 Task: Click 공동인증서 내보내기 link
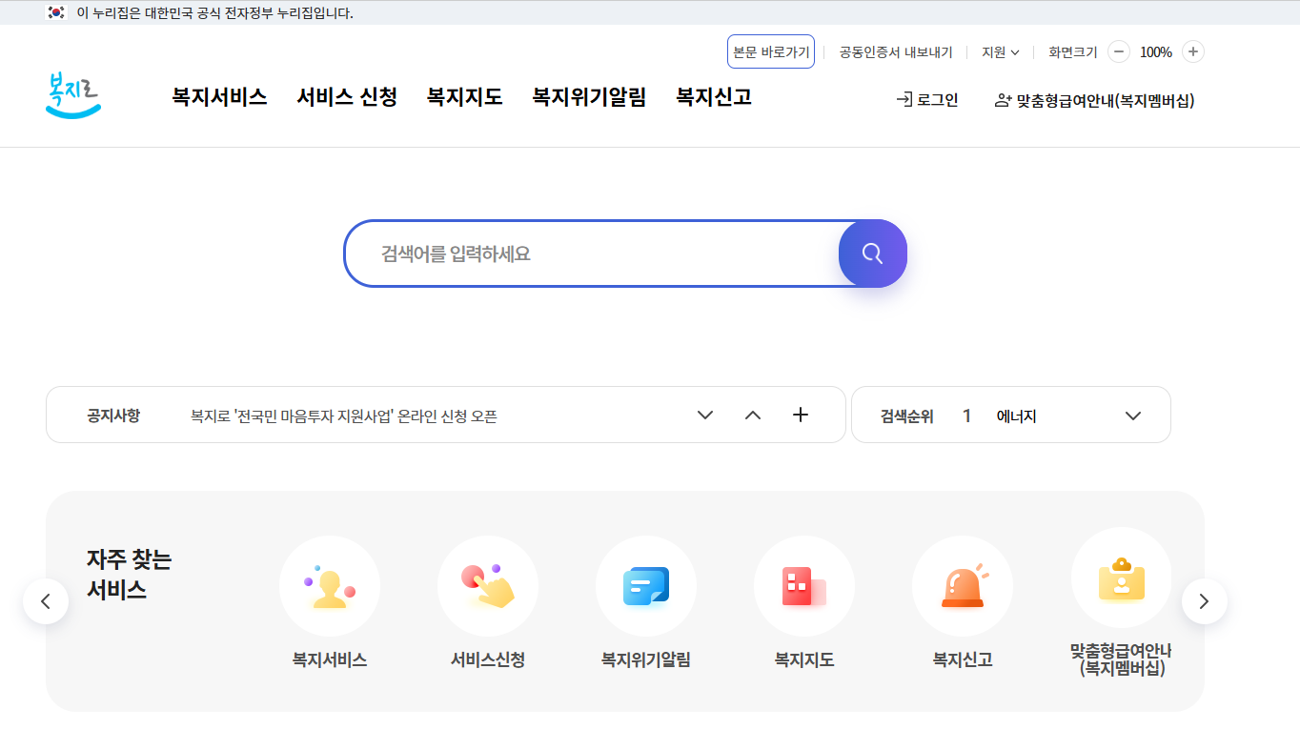click(896, 52)
